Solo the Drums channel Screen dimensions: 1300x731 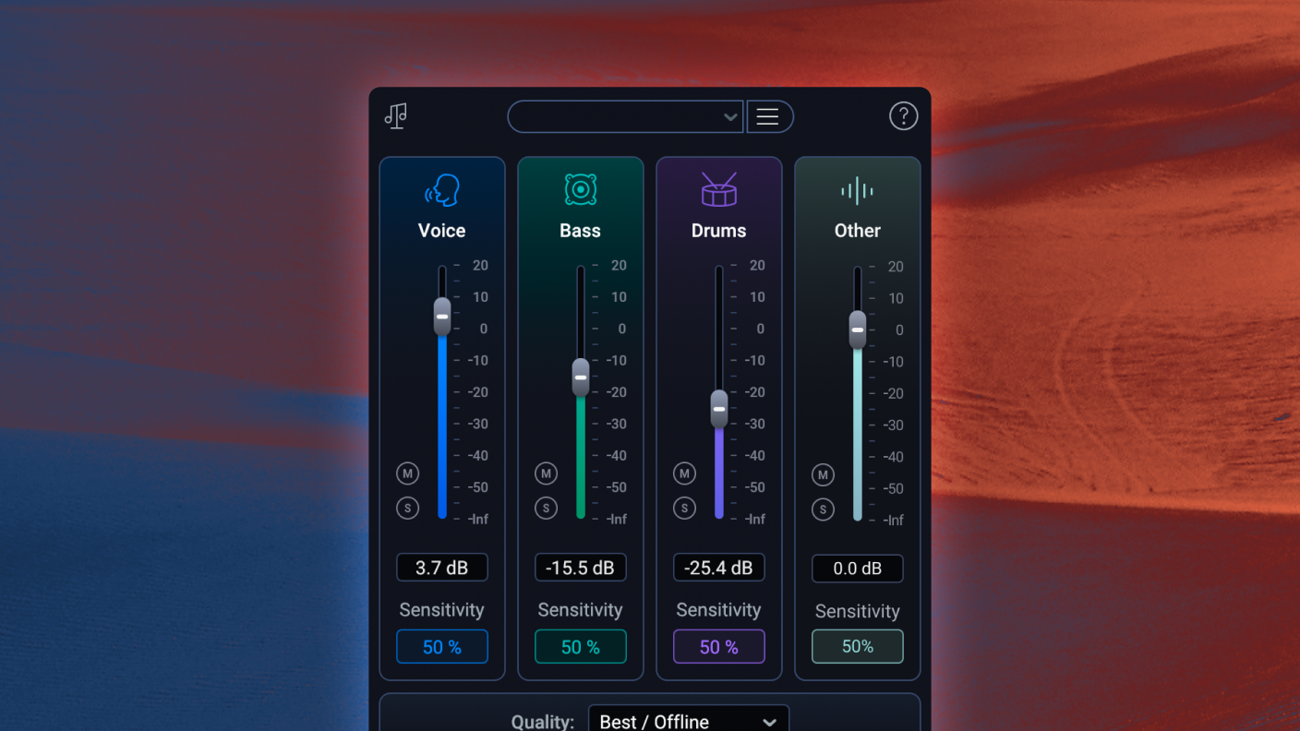(x=684, y=508)
